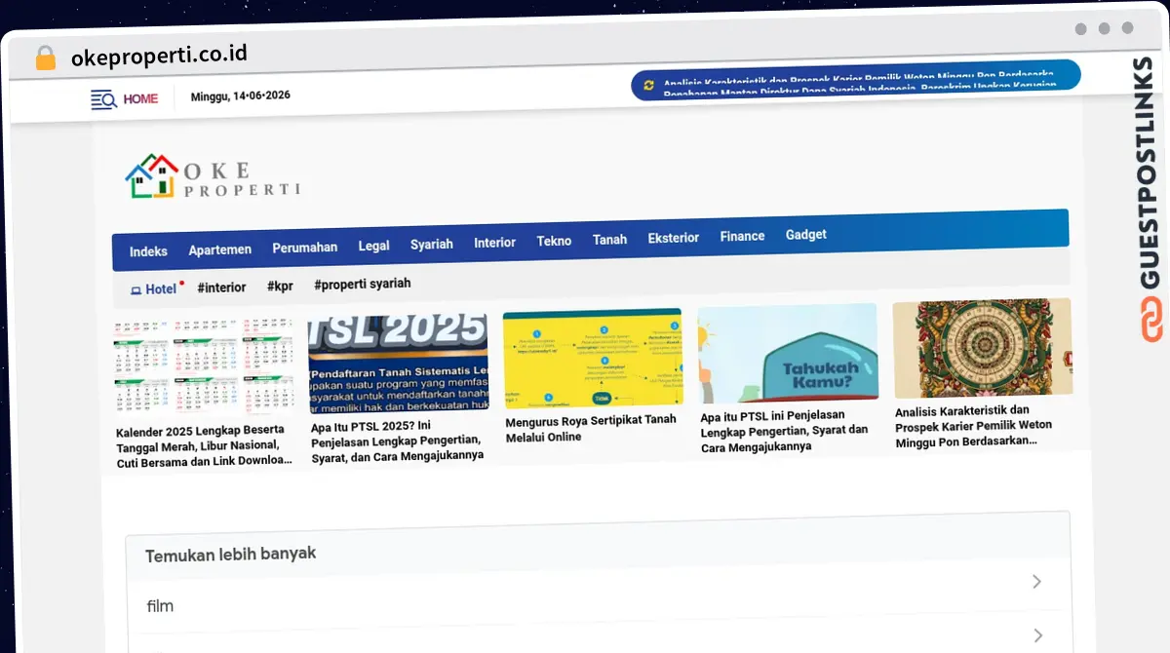Go to the HOME link
Viewport: 1170px width, 653px height.
[140, 98]
